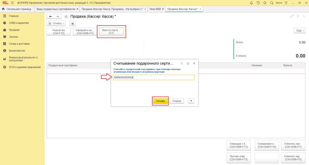Open settings lines icon next to Касса

286,3
